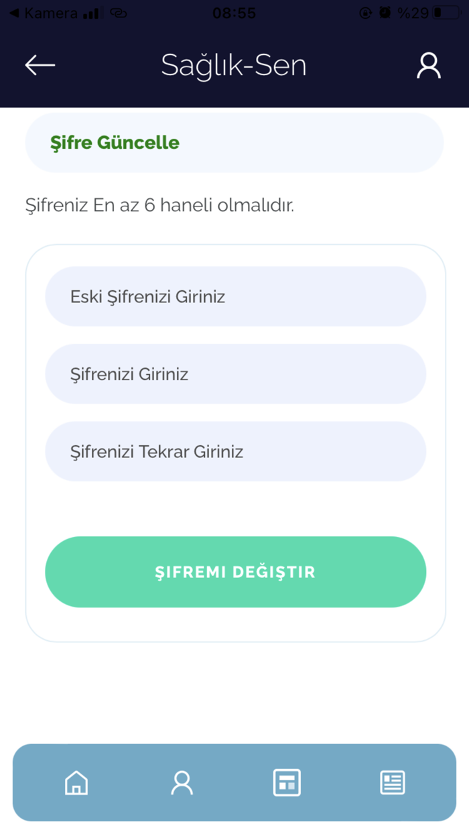Tap the Şifrenizi Tekrar Giriniz field
Viewport: 469px width, 834px height.
(x=234, y=451)
